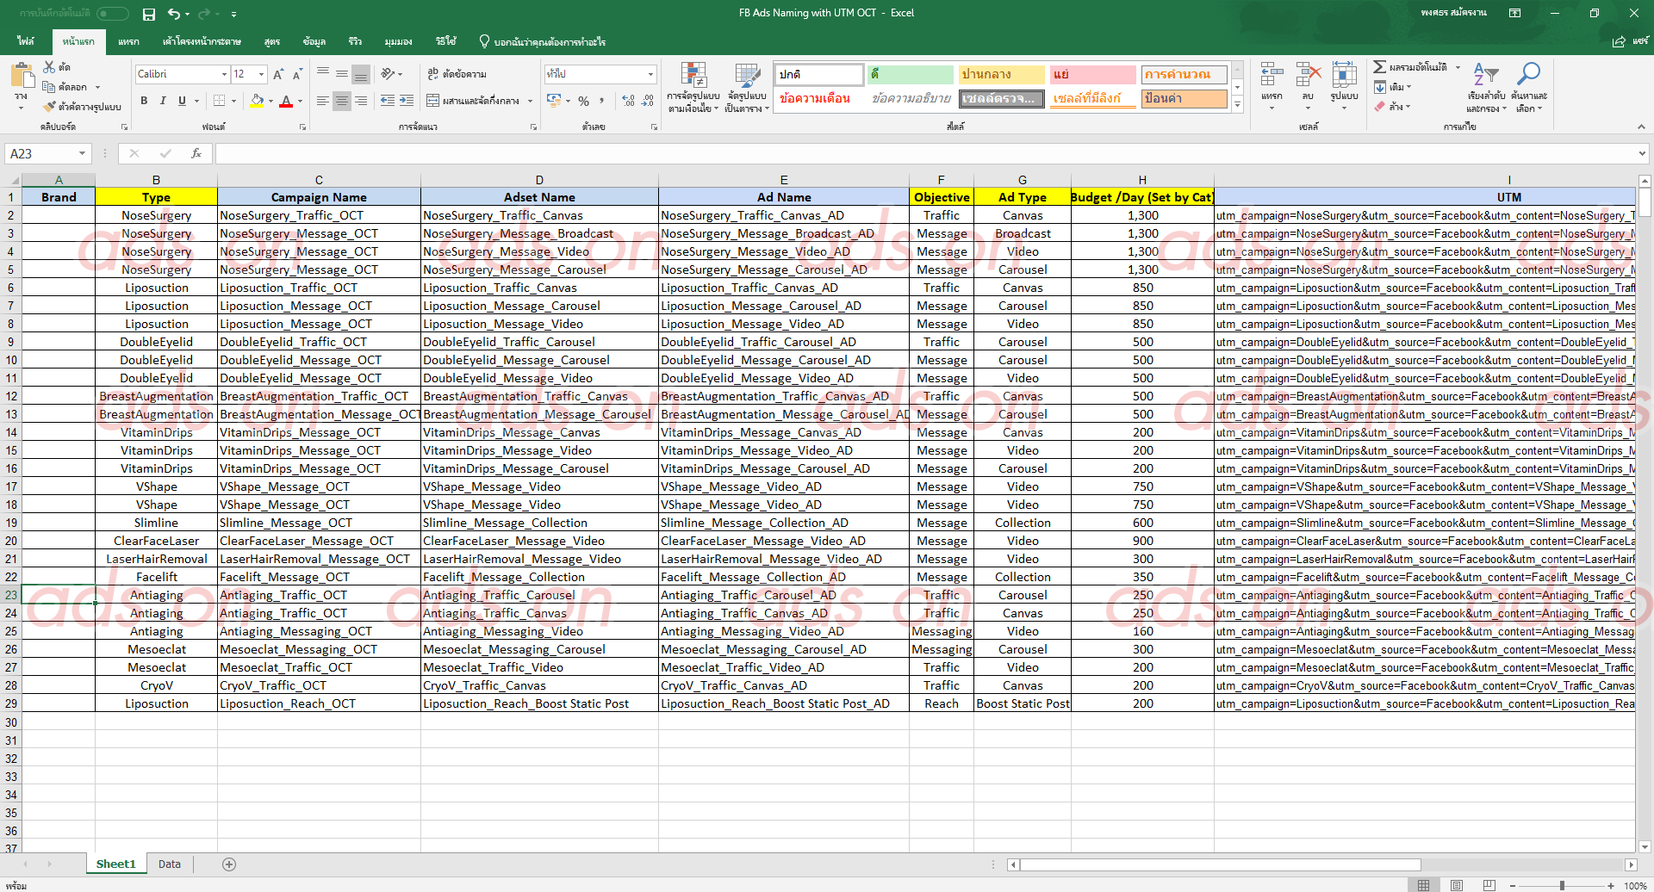Click the Tell Me search box
This screenshot has height=892, width=1654.
[543, 41]
